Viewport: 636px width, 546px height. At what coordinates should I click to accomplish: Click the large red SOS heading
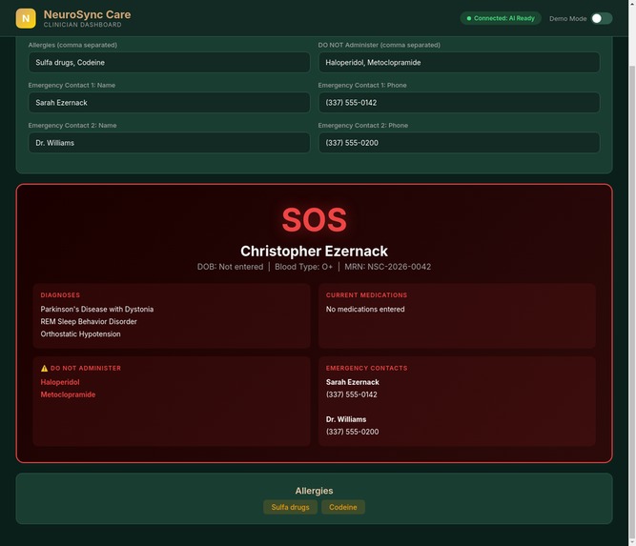tap(315, 220)
